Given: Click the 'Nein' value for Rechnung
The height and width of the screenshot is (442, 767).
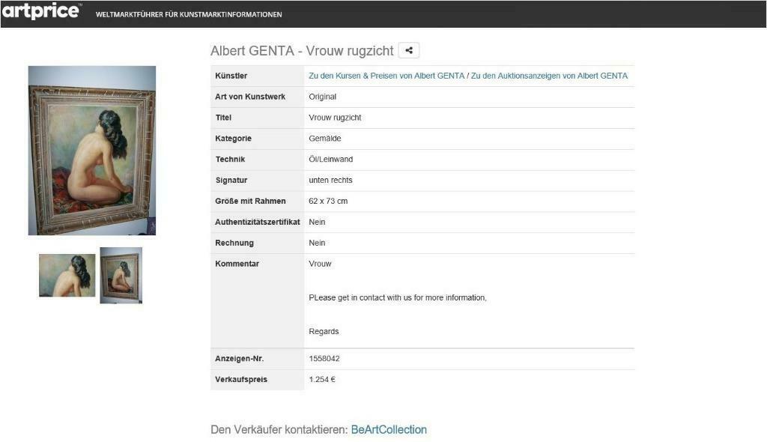Looking at the screenshot, I should pos(317,243).
